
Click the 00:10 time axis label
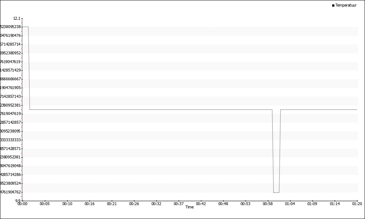[x=67, y=204]
